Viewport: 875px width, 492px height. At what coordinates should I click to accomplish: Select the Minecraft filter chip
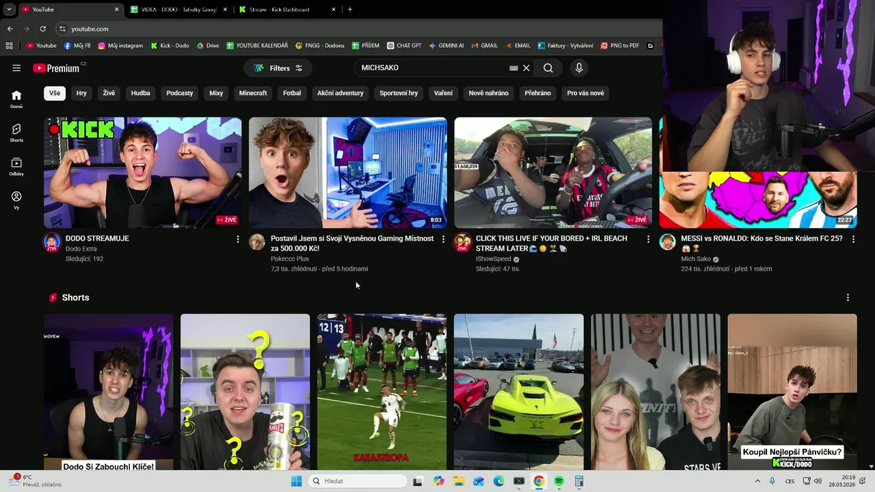253,93
